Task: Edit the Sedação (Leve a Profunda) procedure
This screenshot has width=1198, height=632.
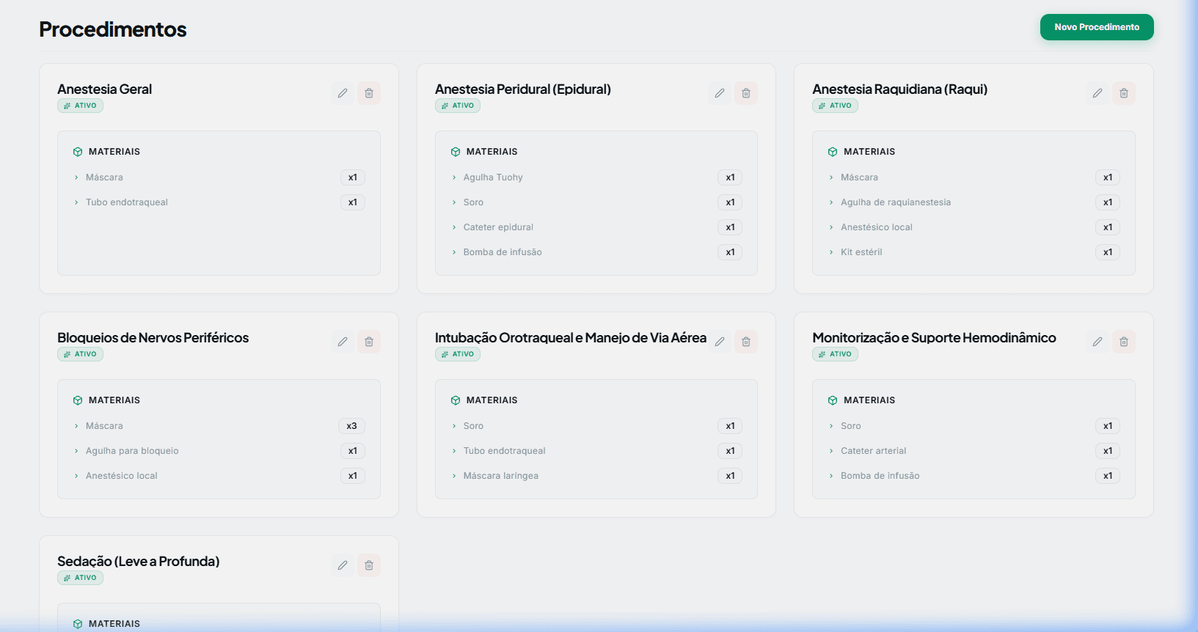Action: click(x=343, y=565)
